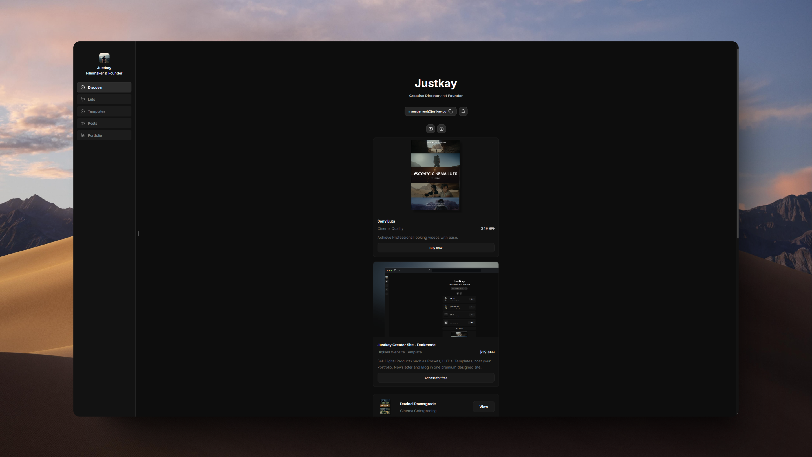Select Posts in the sidebar
Image resolution: width=812 pixels, height=457 pixels.
(x=104, y=123)
